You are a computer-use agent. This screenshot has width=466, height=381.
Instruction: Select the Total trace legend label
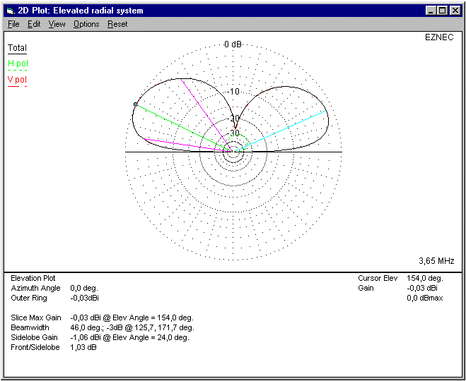tap(17, 48)
